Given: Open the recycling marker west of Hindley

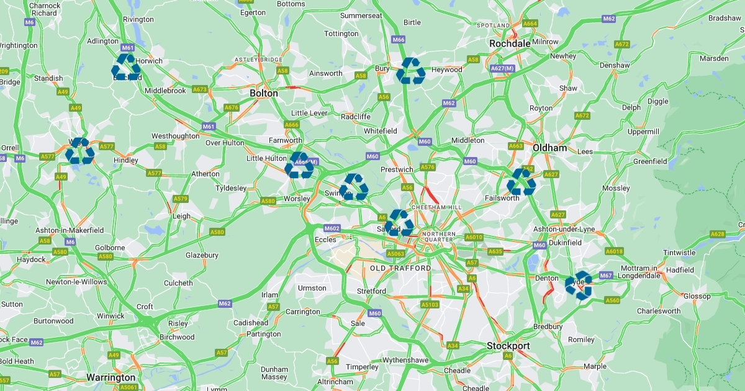Looking at the screenshot, I should pyautogui.click(x=80, y=151).
